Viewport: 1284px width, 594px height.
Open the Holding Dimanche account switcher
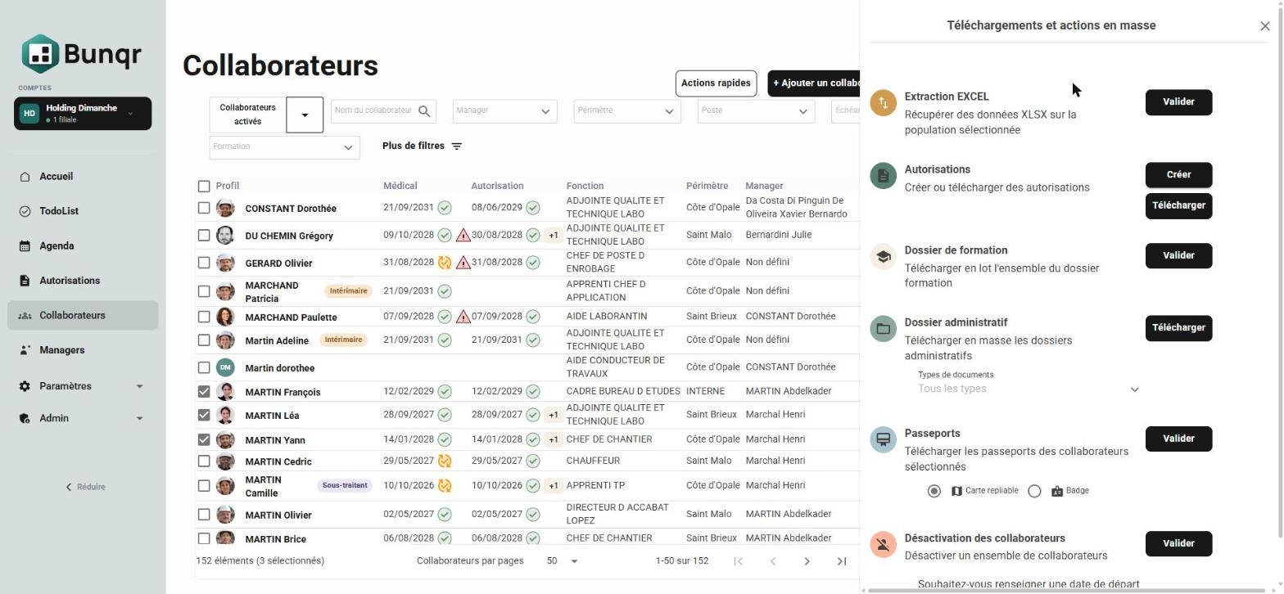coord(83,114)
